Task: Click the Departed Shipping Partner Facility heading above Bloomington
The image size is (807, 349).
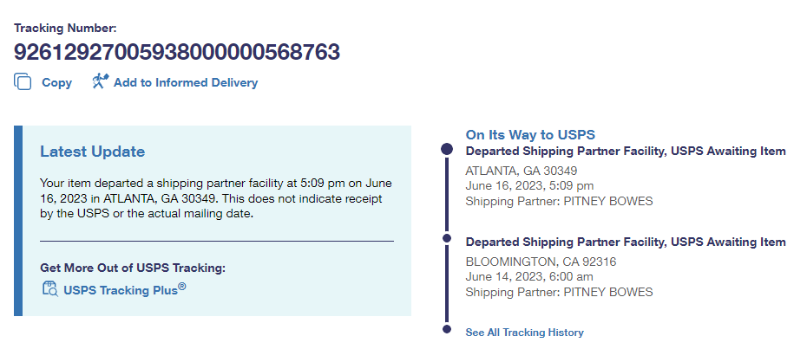Action: tap(626, 242)
